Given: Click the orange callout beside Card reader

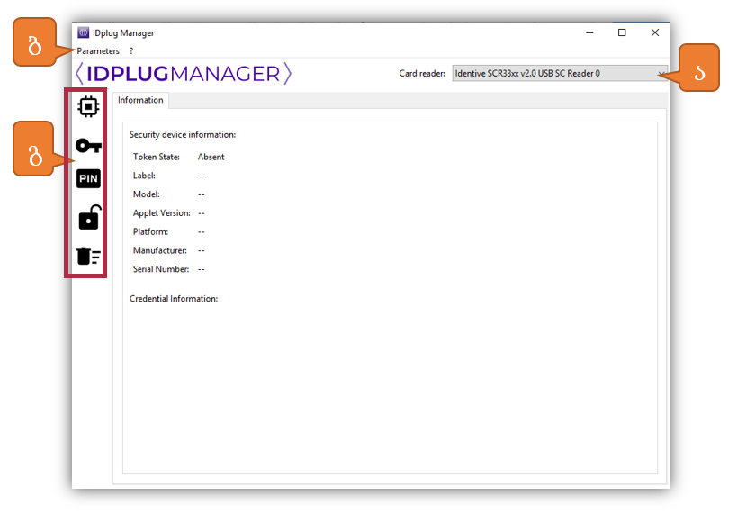Looking at the screenshot, I should coord(699,68).
